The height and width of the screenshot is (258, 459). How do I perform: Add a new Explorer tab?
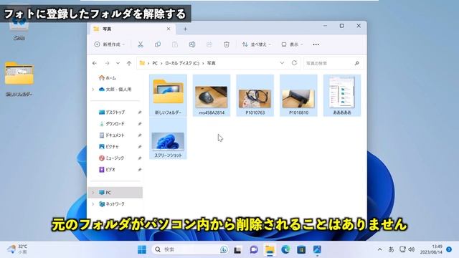point(185,29)
